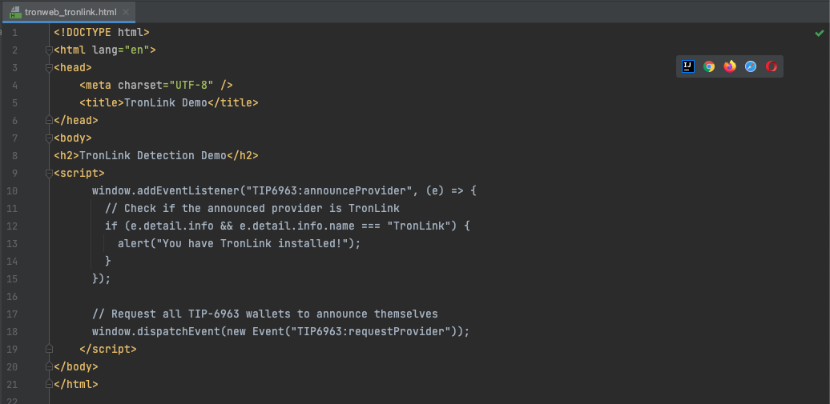Viewport: 830px width, 404px height.
Task: Click the closing </head> tag
Action: pos(75,120)
